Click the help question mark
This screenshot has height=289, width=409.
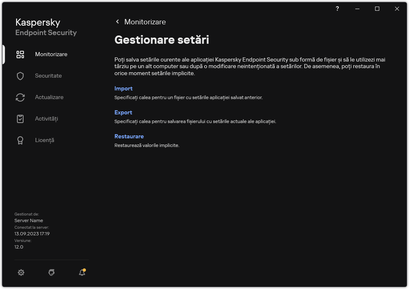point(337,9)
